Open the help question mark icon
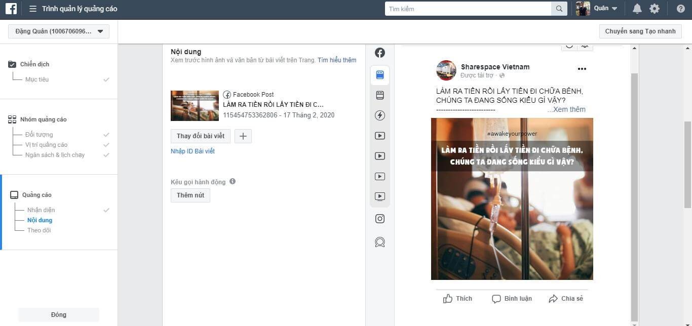The image size is (692, 326). click(x=680, y=9)
